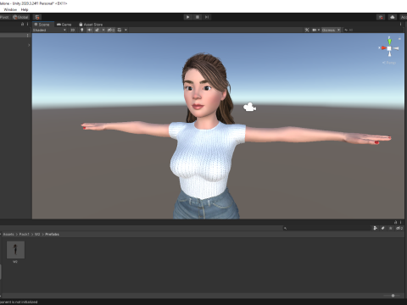The width and height of the screenshot is (407, 305).
Task: Open the Shaded draw mode dropdown
Action: [x=49, y=30]
